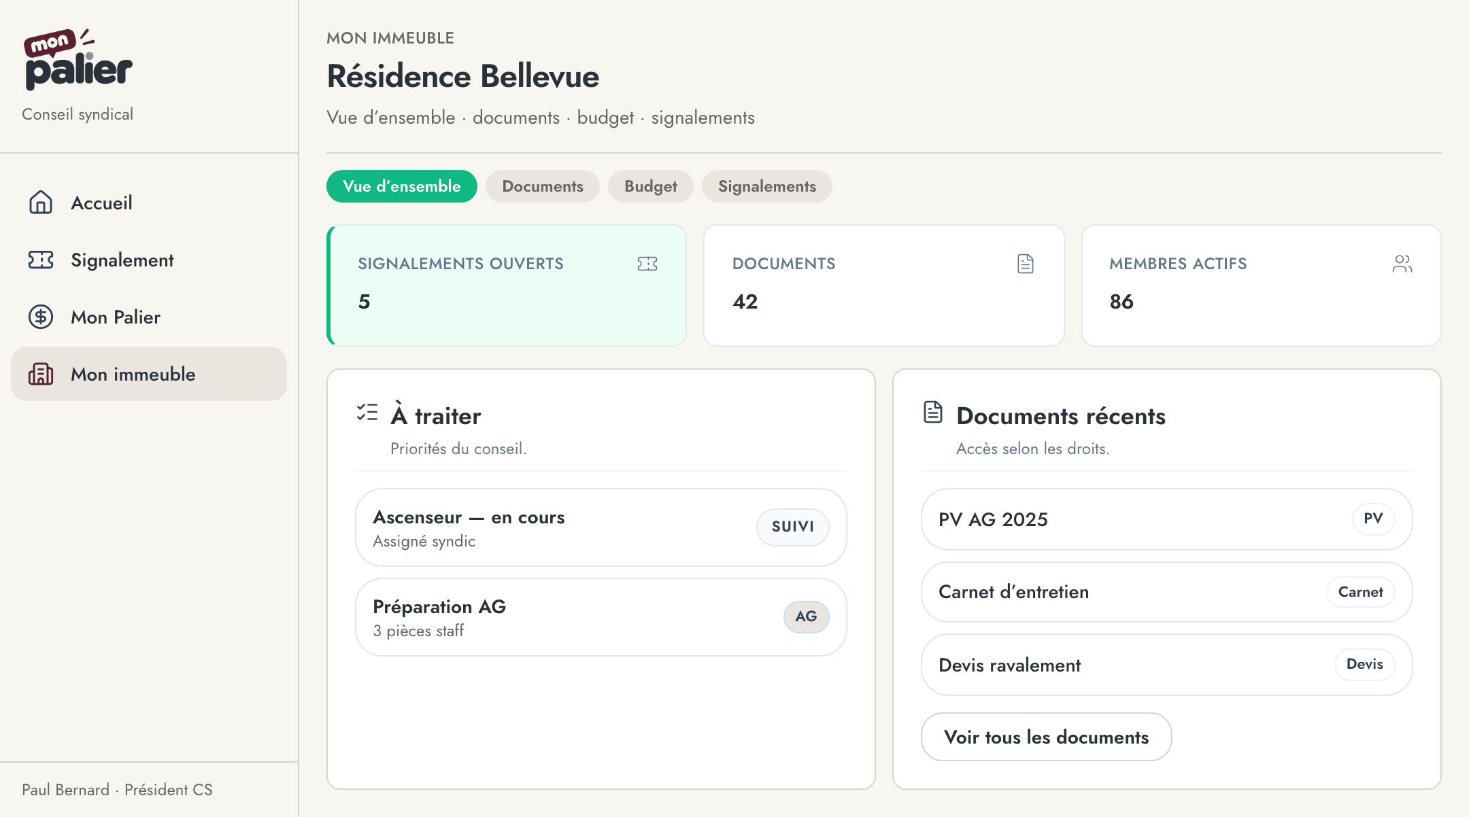1469x817 pixels.
Task: Click the Mon Palier dollar icon
Action: (x=41, y=317)
